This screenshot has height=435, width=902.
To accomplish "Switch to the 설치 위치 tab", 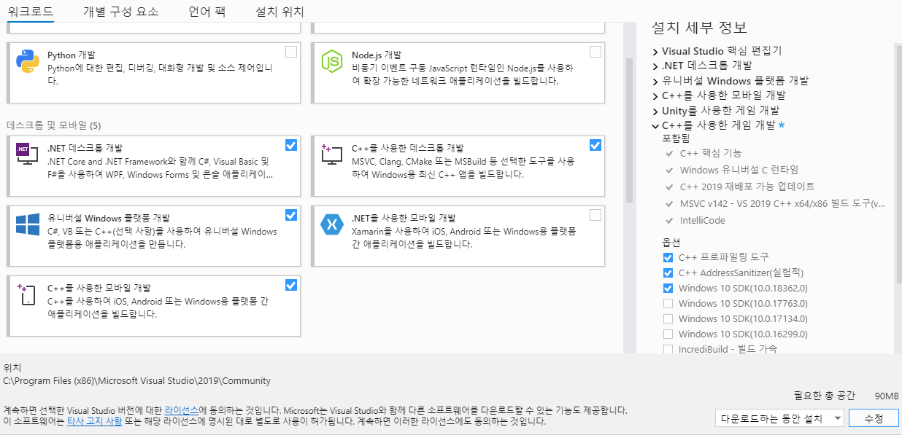I will point(280,12).
